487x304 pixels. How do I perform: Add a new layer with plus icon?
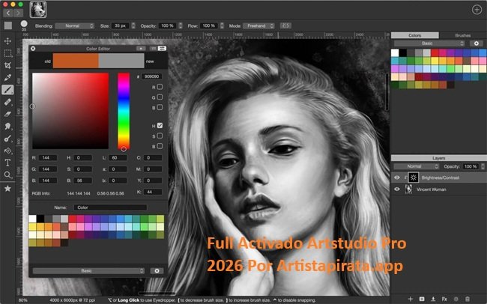(411, 299)
